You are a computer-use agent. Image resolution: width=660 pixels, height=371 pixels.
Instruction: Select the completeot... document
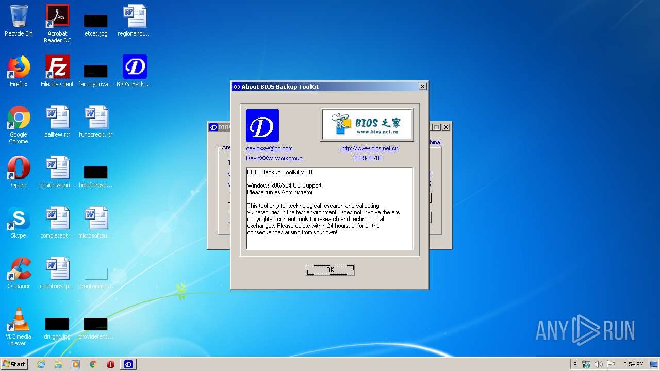click(x=57, y=223)
